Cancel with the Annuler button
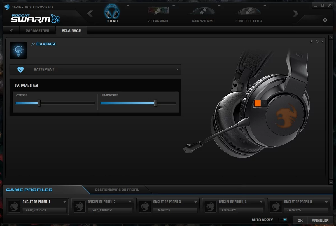The height and width of the screenshot is (226, 336). (x=320, y=220)
